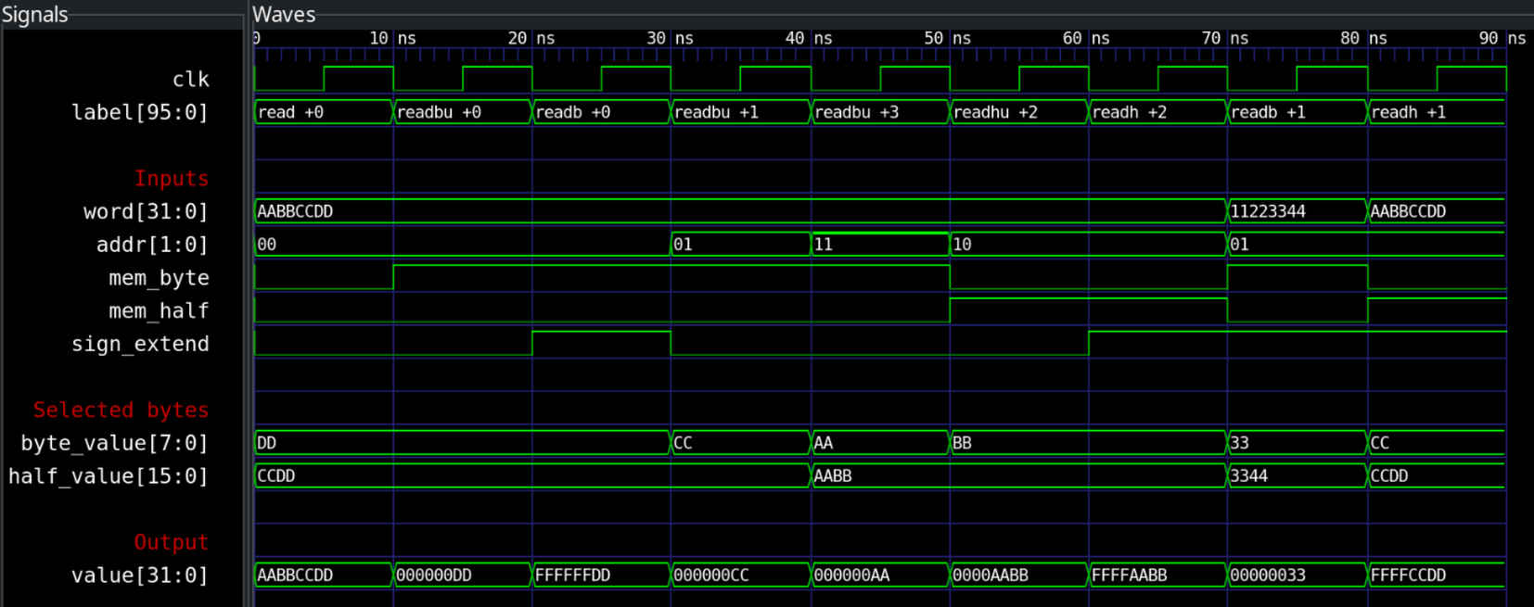
Task: Click byte_value segment AA
Action: point(880,443)
